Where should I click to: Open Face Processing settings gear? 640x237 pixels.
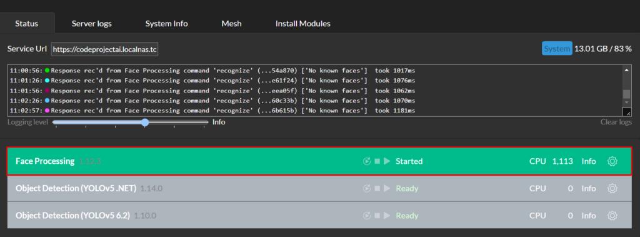[x=612, y=161]
